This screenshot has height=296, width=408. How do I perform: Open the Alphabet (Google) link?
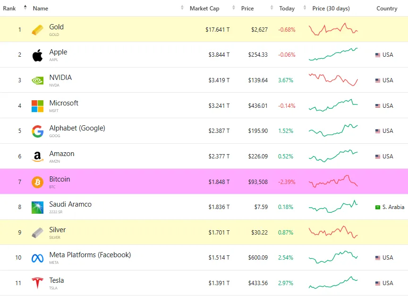click(x=77, y=128)
